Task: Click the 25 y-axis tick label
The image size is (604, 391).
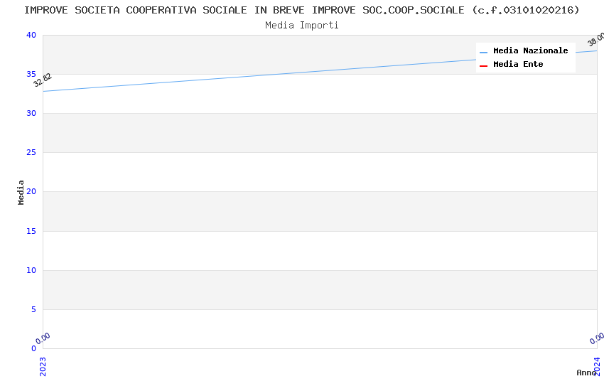Action: (x=31, y=152)
